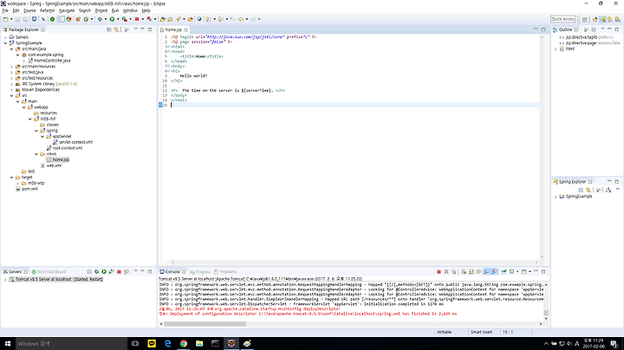Open the Refactor menu
624x350 pixels.
47,10
